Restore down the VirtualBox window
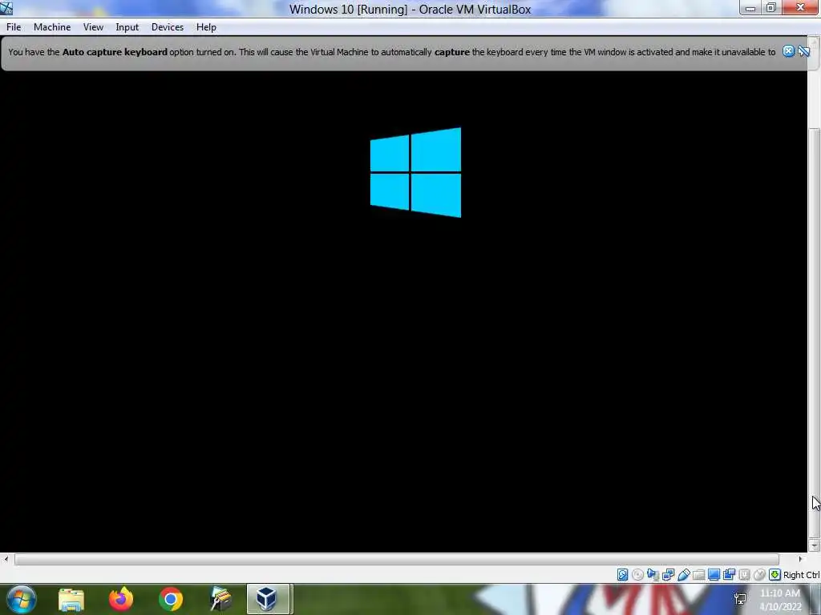This screenshot has height=615, width=821. coord(770,8)
